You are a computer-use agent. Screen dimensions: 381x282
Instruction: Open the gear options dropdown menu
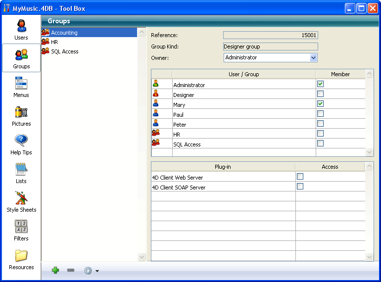91,271
